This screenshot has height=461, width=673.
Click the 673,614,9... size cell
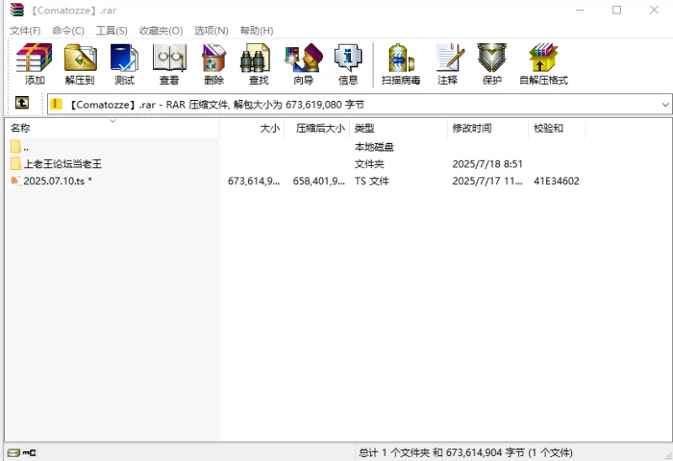point(254,181)
